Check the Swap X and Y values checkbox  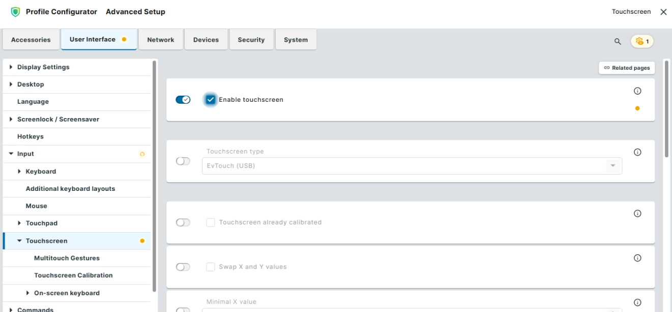coord(211,267)
